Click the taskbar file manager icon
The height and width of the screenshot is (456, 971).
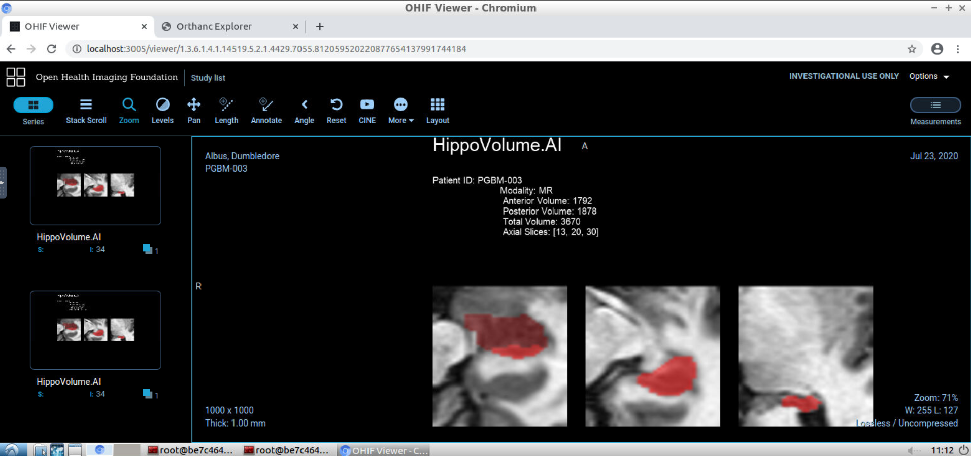point(41,450)
